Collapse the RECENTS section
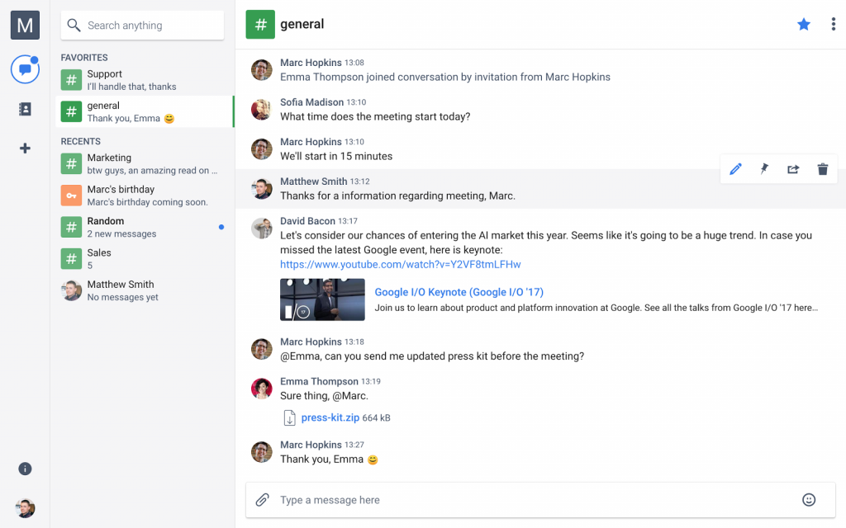Image resolution: width=846 pixels, height=528 pixels. [x=78, y=141]
